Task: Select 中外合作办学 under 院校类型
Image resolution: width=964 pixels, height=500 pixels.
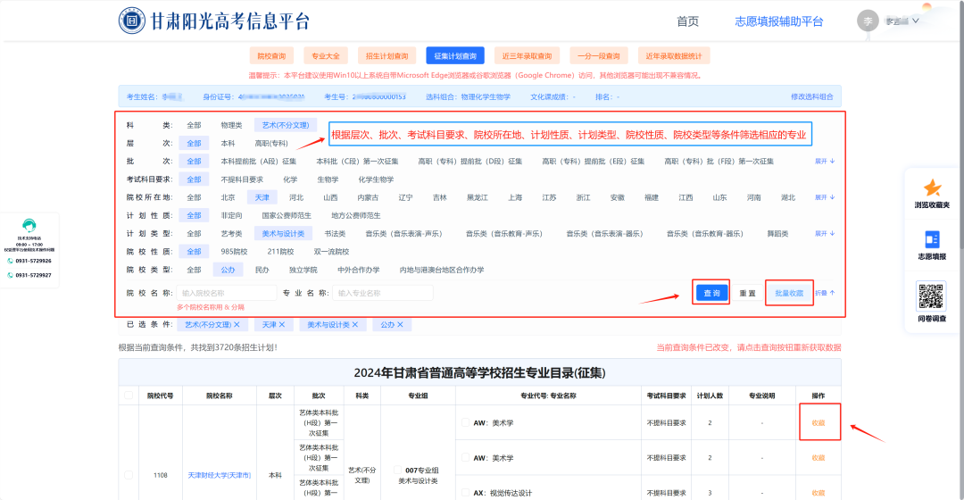Action: click(359, 270)
